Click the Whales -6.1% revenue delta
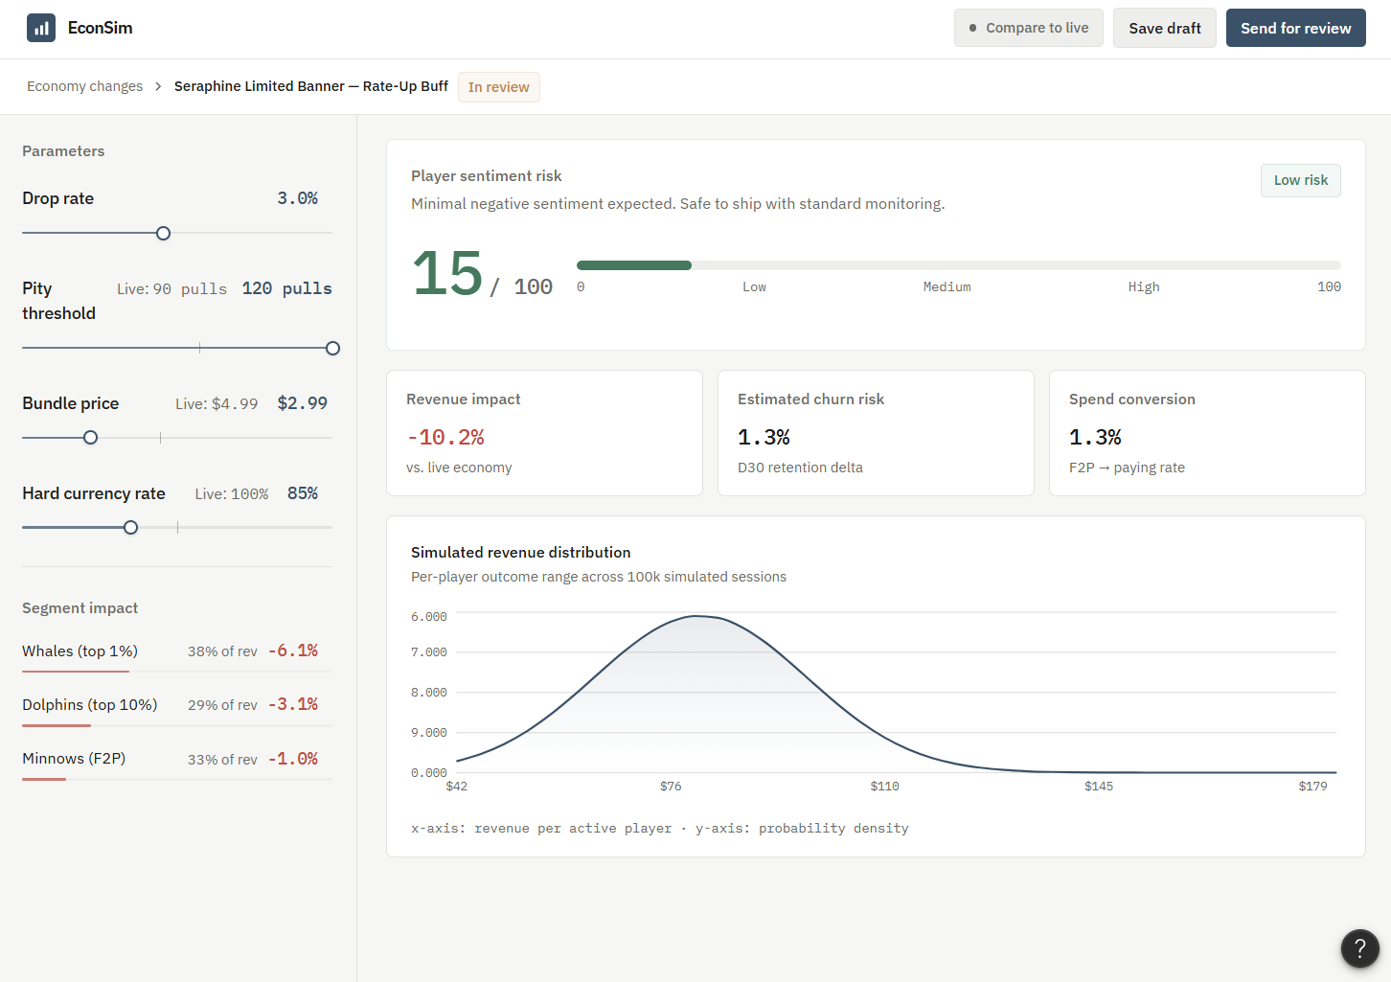The width and height of the screenshot is (1391, 982). click(x=293, y=651)
